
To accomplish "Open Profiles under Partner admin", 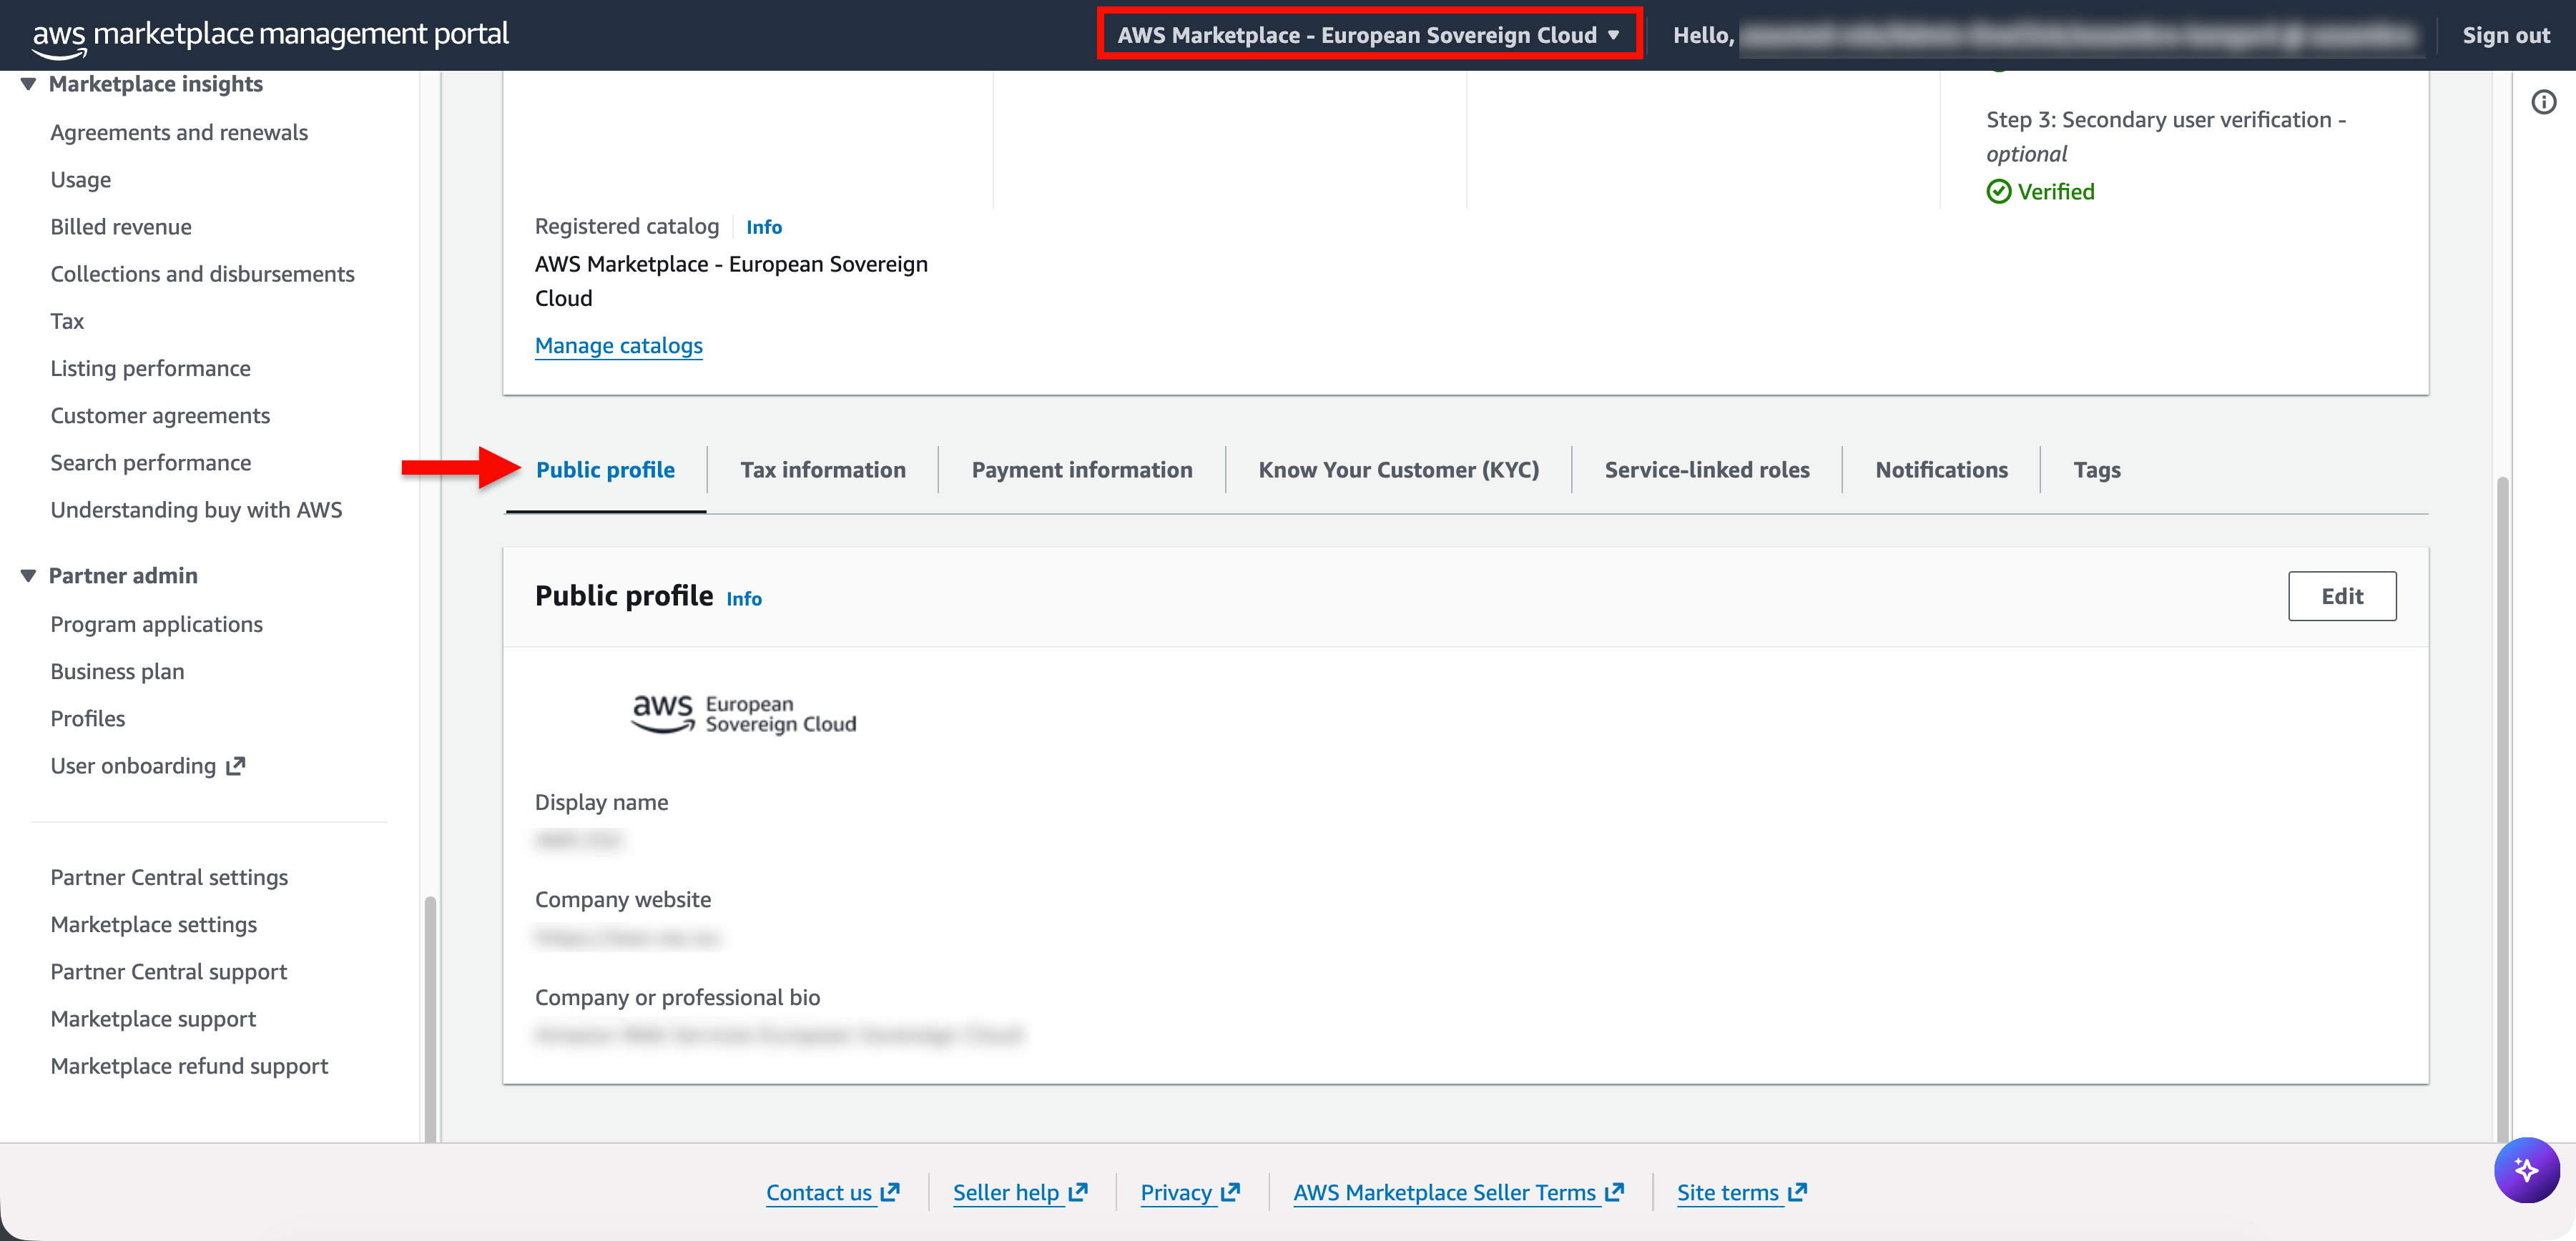I will 88,718.
